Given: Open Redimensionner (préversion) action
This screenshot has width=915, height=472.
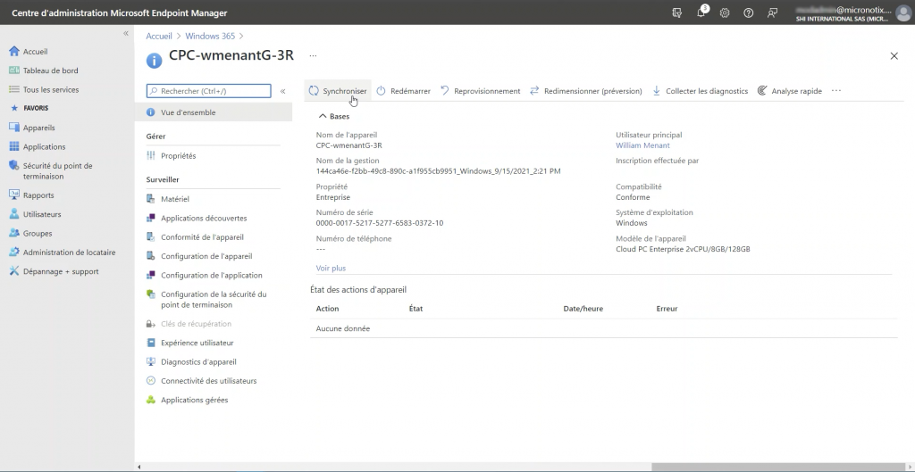Looking at the screenshot, I should [586, 91].
